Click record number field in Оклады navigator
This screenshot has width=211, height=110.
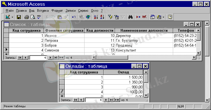point(94,100)
